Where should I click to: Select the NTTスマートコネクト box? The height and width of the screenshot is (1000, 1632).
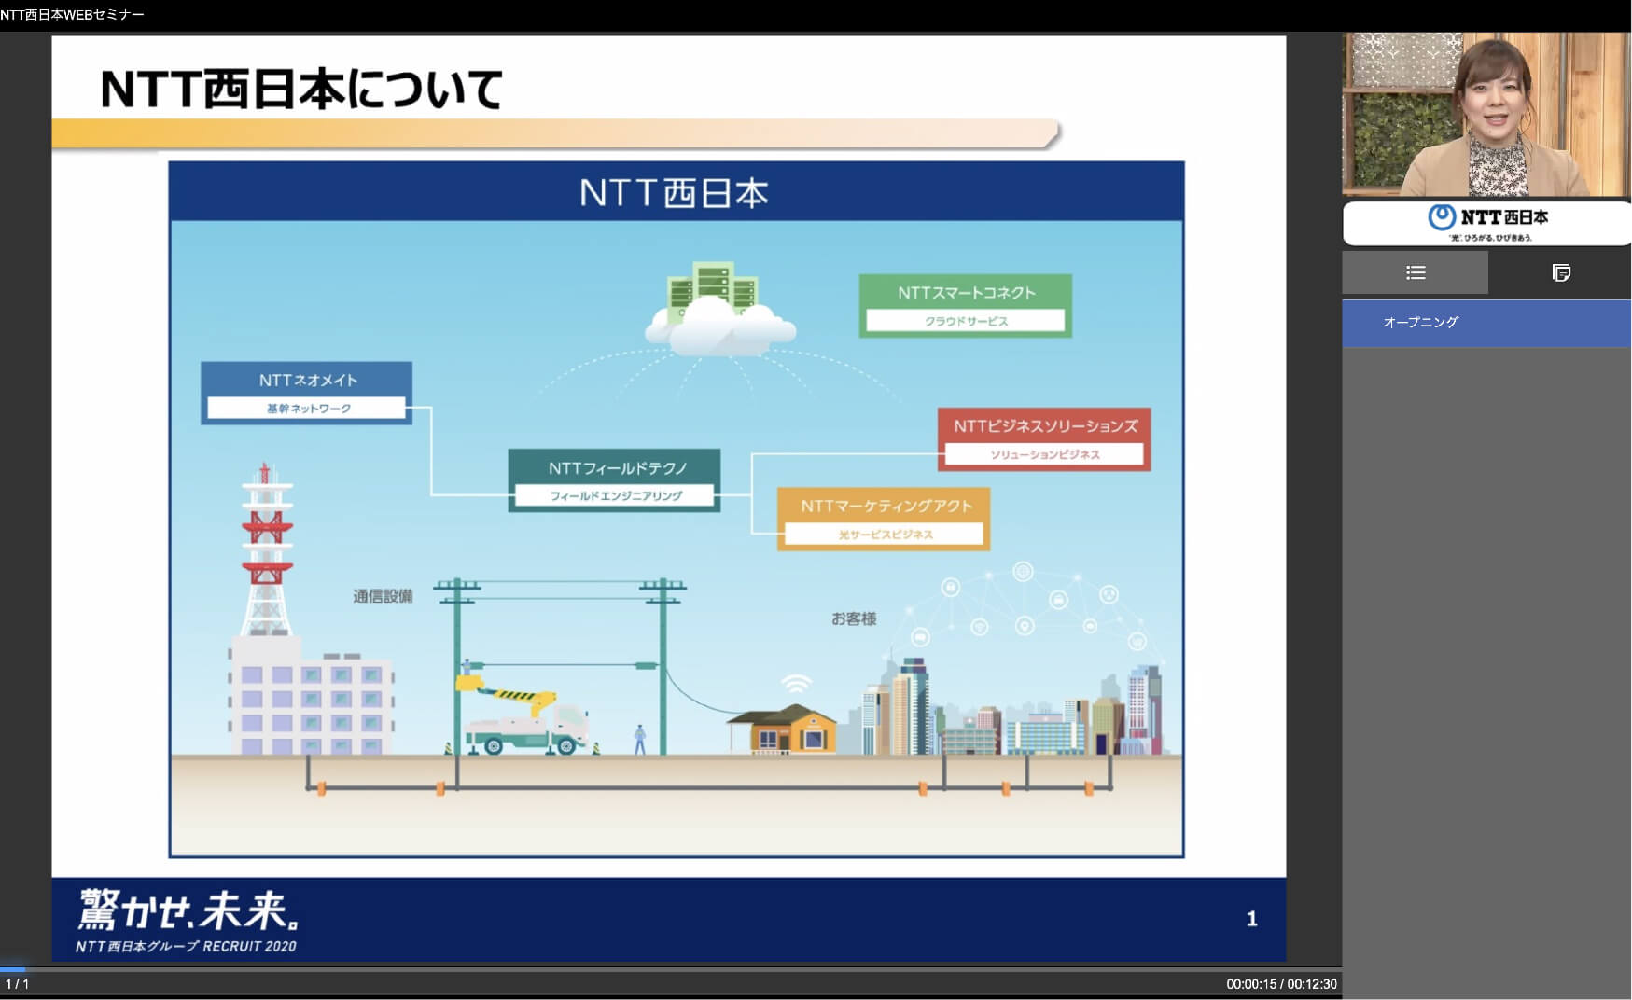[x=965, y=305]
